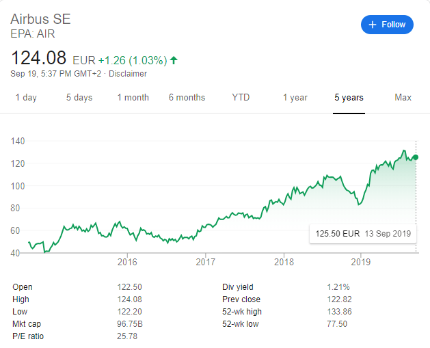Click the green up arrow icon

point(174,60)
